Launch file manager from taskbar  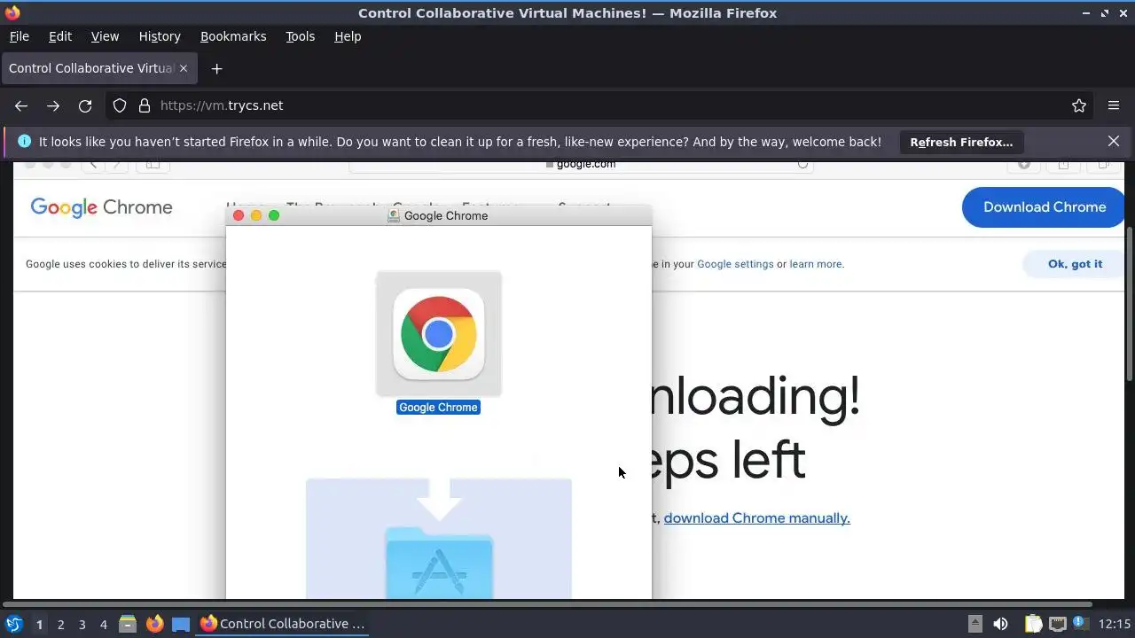[128, 624]
